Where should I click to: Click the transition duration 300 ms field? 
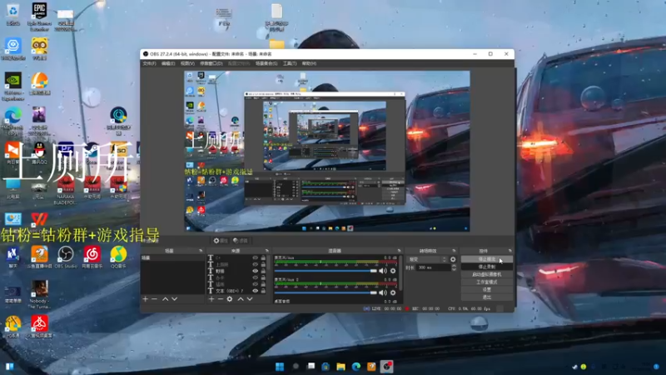[433, 267]
